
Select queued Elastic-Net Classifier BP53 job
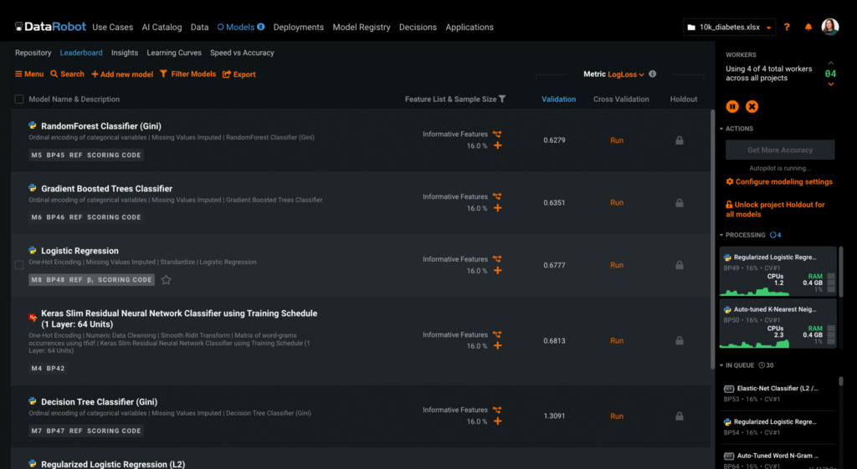click(777, 394)
